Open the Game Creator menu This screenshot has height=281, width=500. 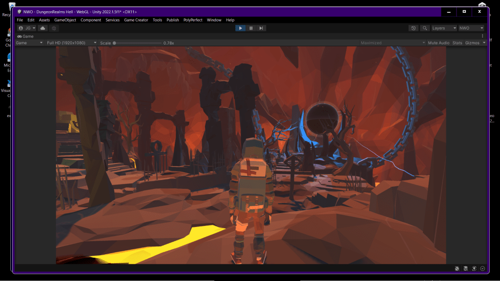tap(136, 20)
